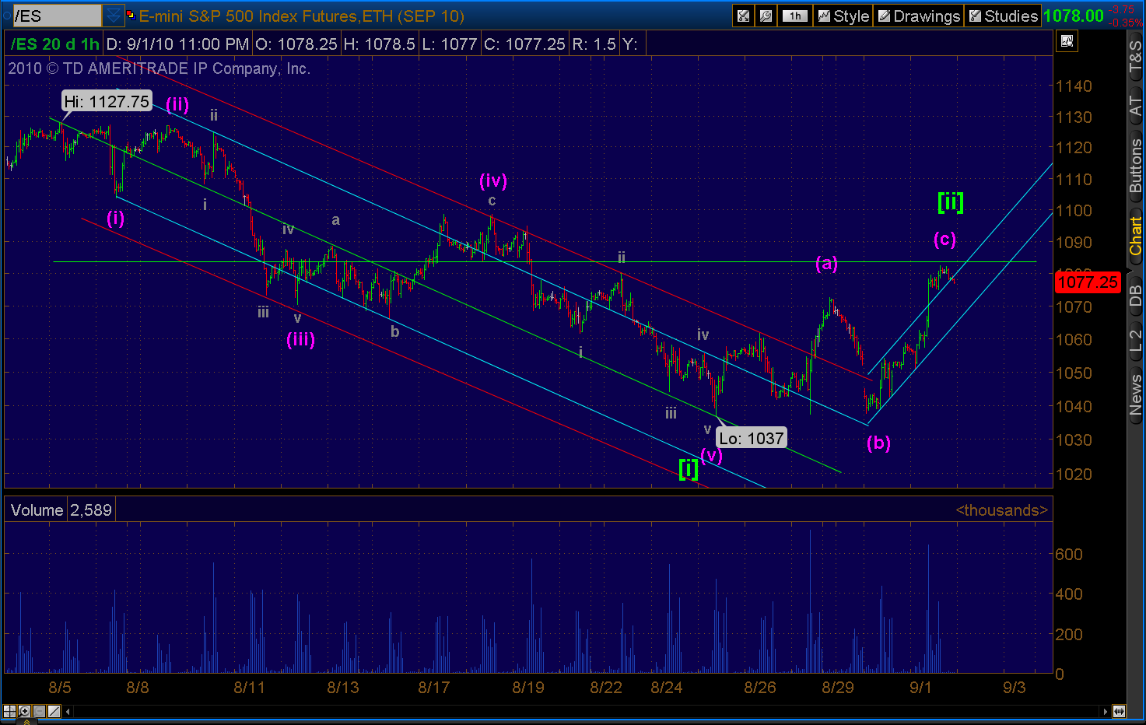The image size is (1146, 725).
Task: Open the Buttons side tab
Action: pyautogui.click(x=1136, y=165)
